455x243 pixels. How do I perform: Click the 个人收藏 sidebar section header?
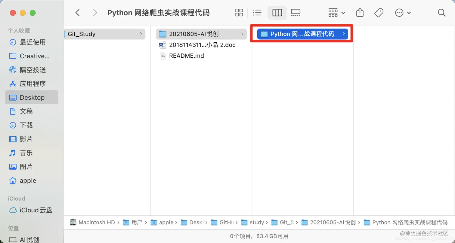(19, 31)
